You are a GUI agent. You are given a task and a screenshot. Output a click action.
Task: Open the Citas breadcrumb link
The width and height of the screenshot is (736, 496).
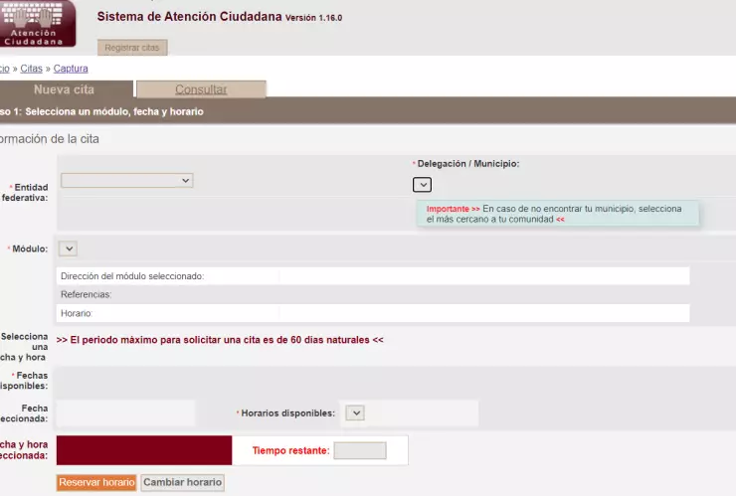(31, 69)
